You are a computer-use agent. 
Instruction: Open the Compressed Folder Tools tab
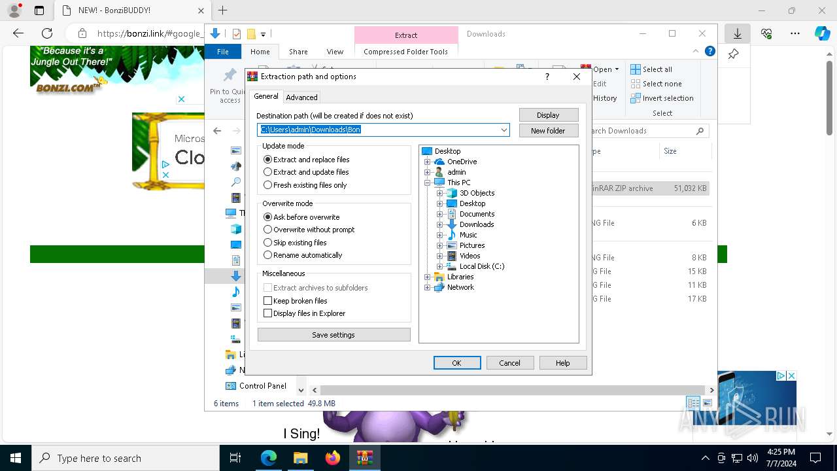click(406, 52)
